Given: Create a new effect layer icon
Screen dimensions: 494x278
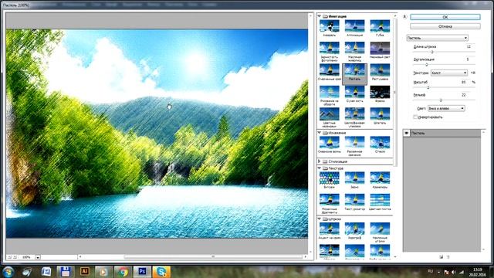Looking at the screenshot, I should click(x=441, y=257).
